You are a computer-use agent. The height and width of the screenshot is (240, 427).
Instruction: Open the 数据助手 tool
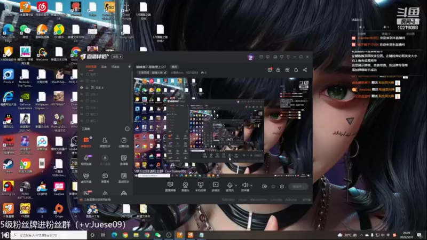[124, 178]
